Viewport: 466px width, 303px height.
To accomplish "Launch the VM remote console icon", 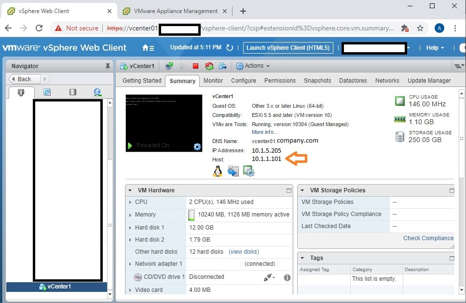I will 169,66.
